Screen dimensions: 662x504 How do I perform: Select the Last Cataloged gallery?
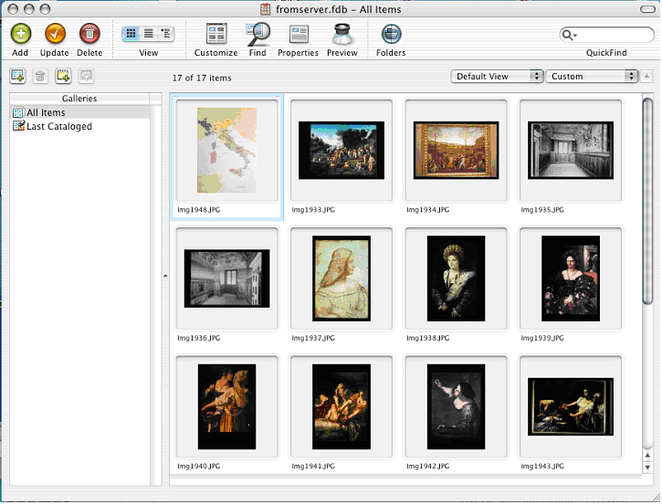pos(58,127)
